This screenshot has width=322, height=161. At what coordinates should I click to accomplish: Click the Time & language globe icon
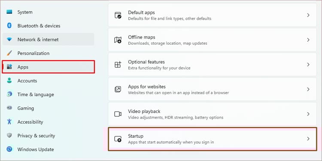9,94
